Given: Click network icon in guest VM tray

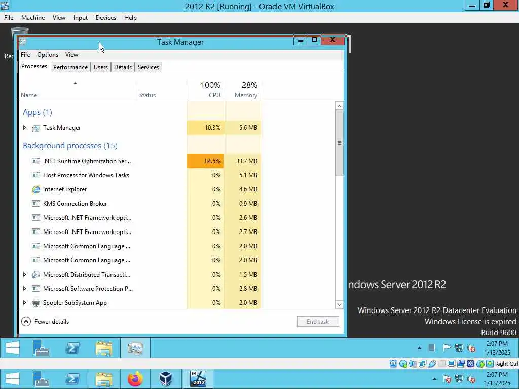Looking at the screenshot, I should [459, 347].
